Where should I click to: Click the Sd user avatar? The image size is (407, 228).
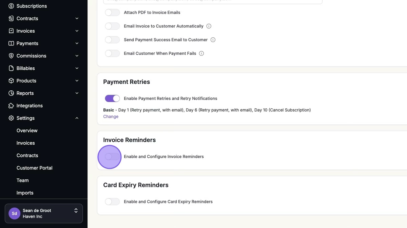(x=15, y=213)
